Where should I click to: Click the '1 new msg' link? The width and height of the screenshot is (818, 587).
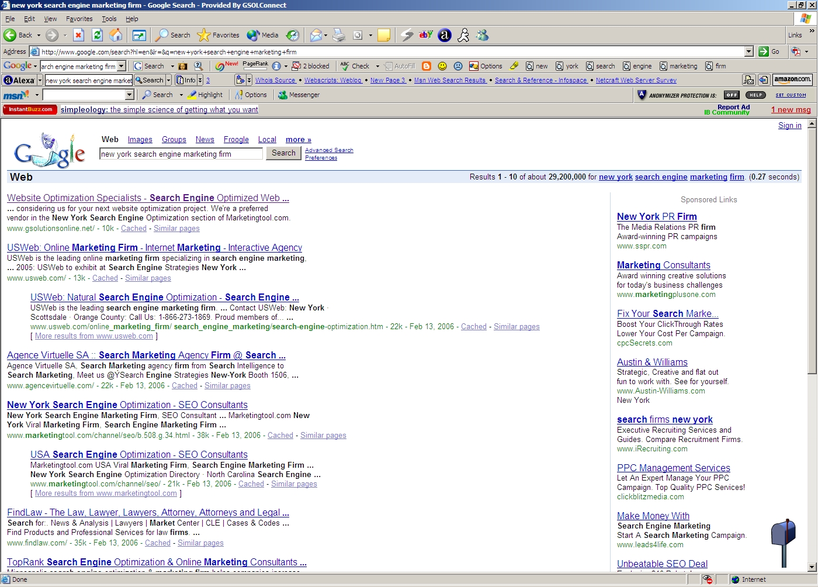pos(791,110)
